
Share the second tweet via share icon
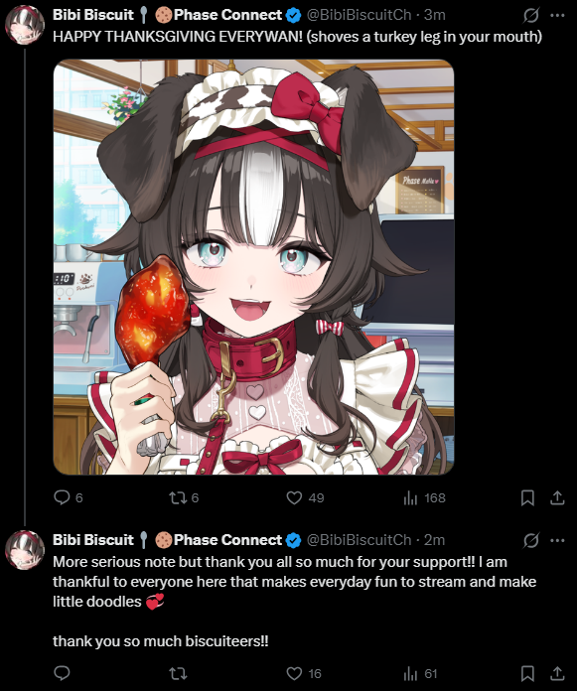(x=557, y=673)
